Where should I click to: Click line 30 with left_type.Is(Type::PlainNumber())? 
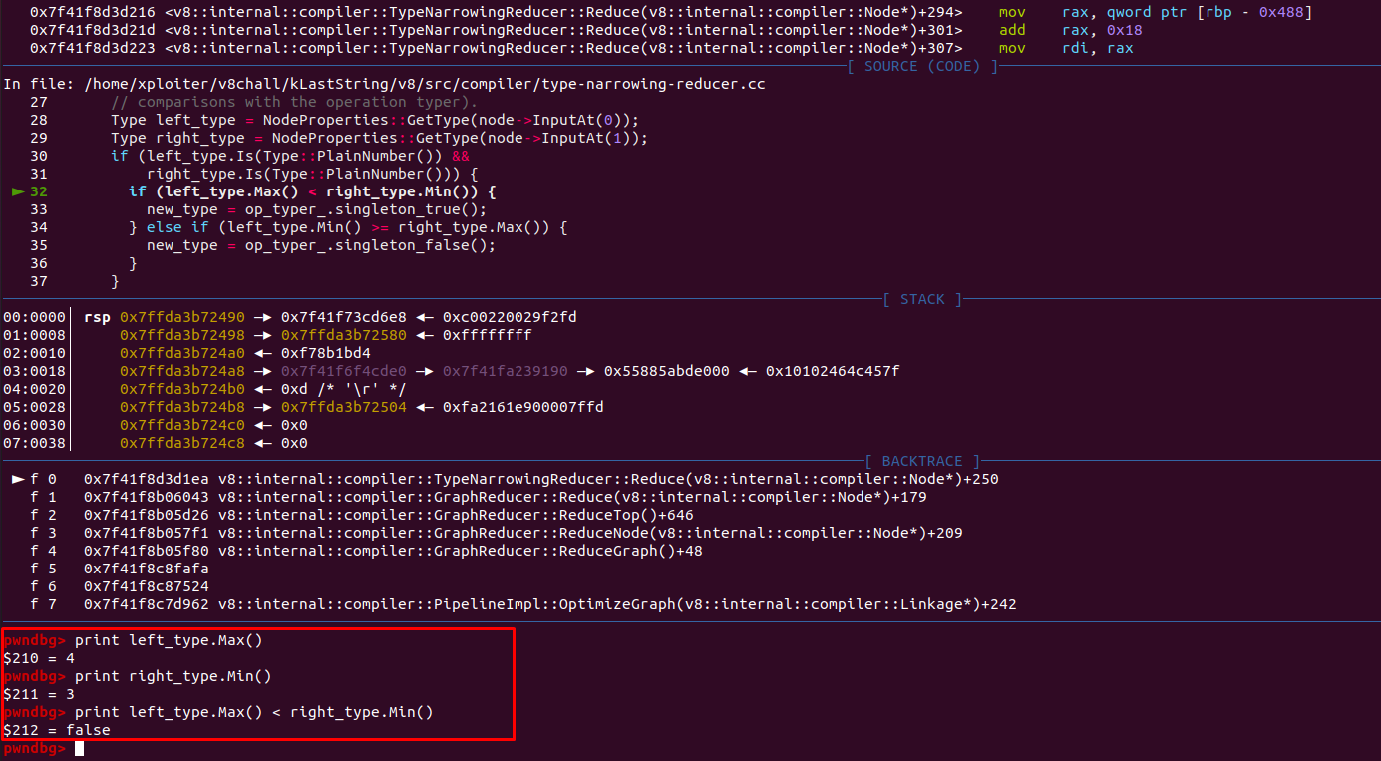coord(289,156)
